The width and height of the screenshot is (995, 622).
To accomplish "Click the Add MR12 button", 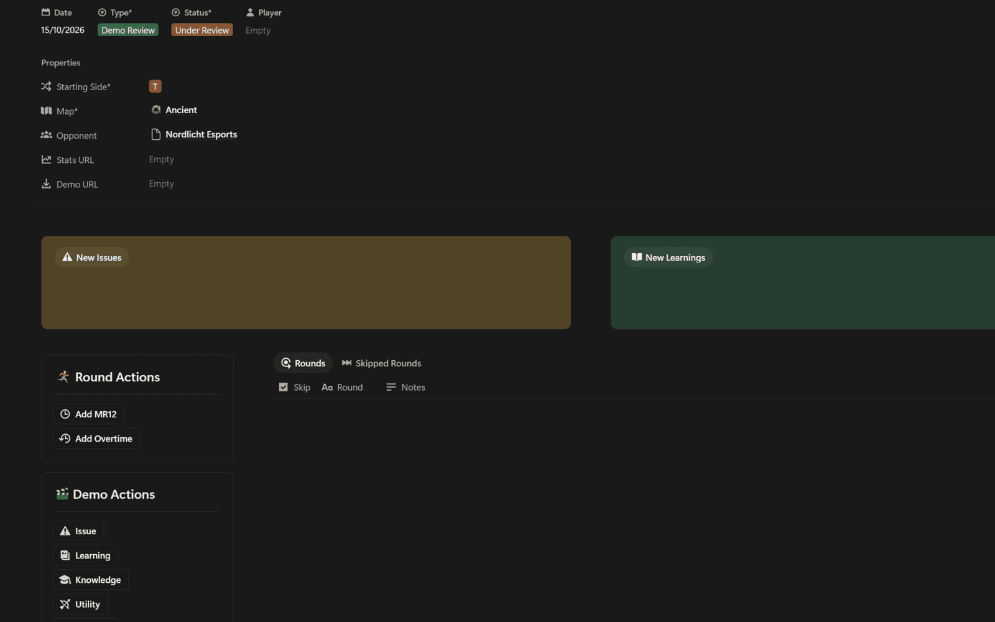I will [x=89, y=414].
